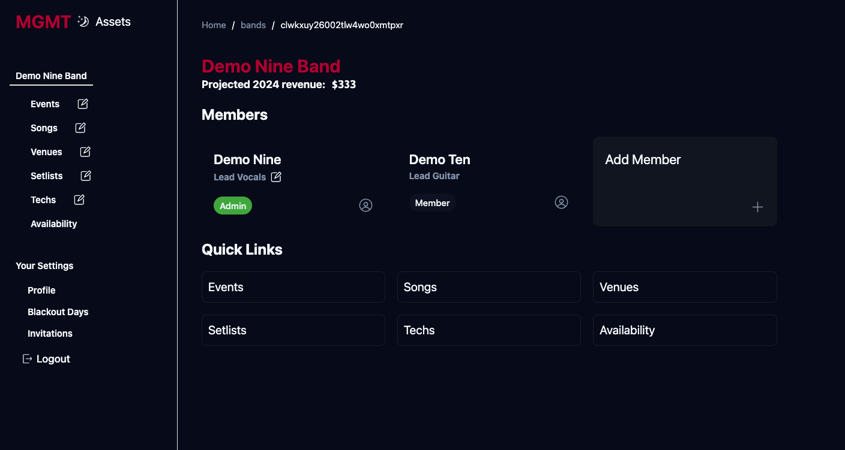Open Venues in the sidebar
845x450 pixels.
[46, 152]
